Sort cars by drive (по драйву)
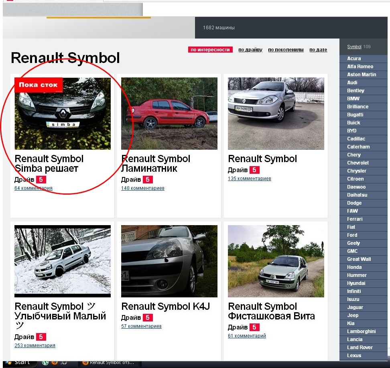Image resolution: width=390 pixels, height=368 pixels. click(x=250, y=49)
